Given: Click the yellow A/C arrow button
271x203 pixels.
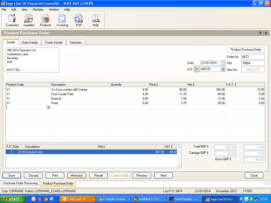Looking at the screenshot, I should 197,69.
